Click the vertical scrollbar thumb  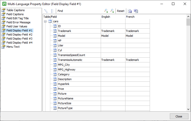188,22
